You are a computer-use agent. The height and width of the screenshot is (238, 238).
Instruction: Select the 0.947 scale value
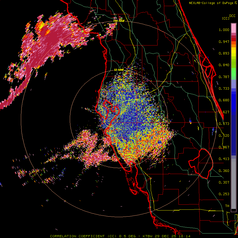224,42
